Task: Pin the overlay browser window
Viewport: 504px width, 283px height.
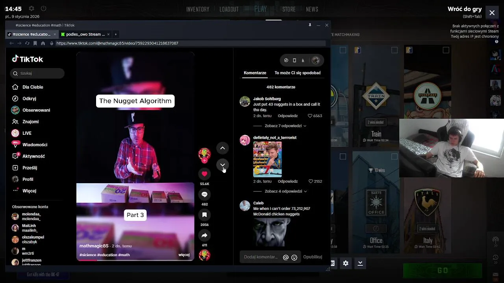Action: pos(310,25)
